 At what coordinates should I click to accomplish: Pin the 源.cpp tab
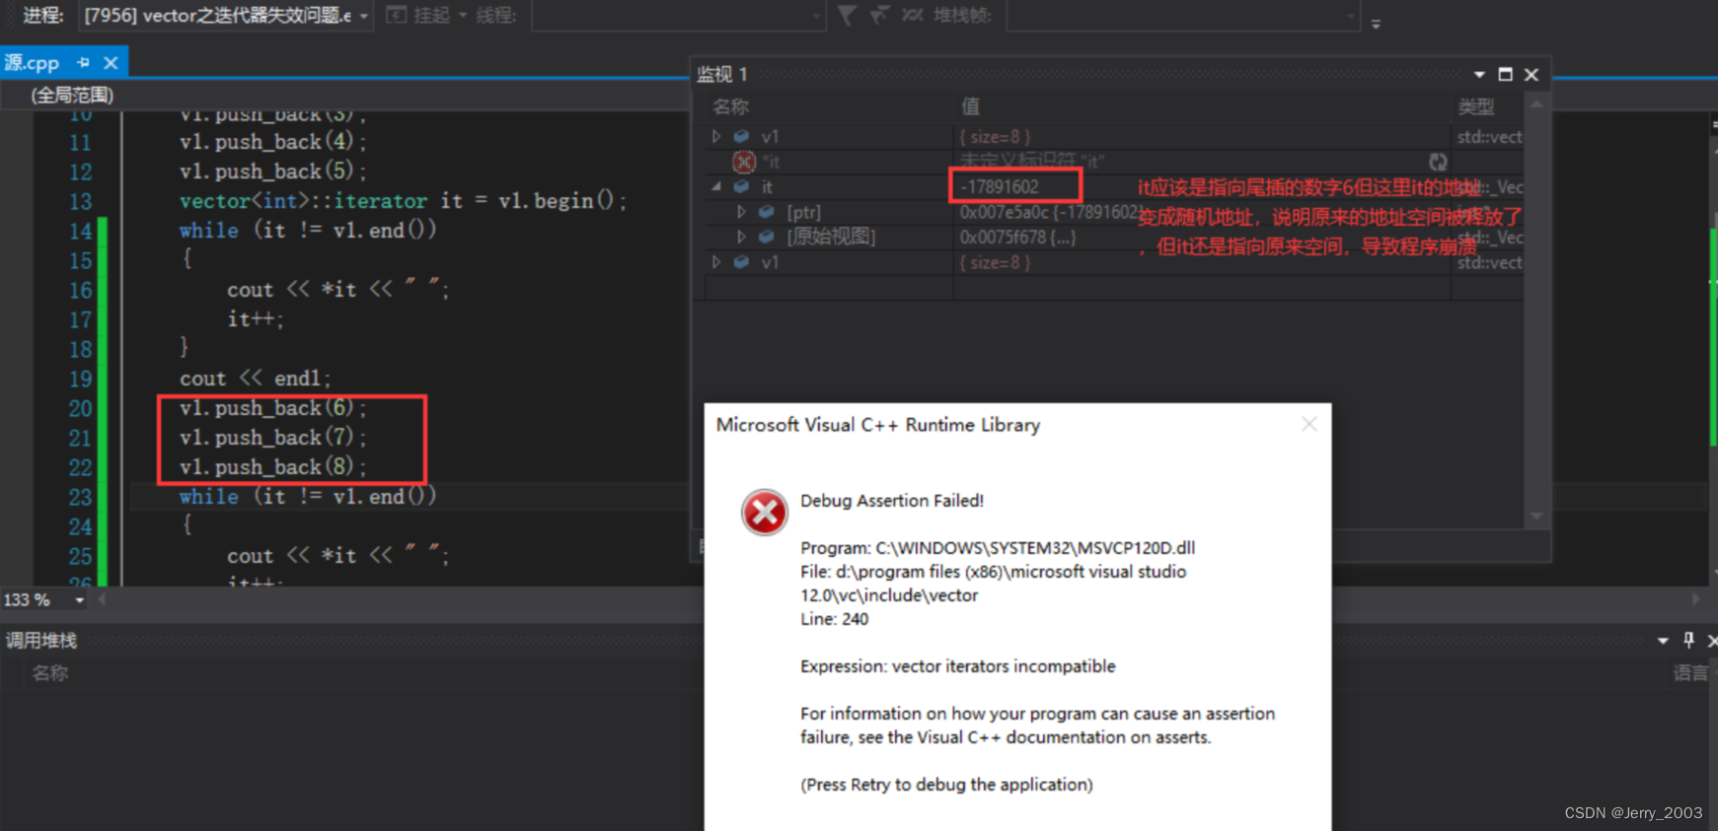(x=84, y=62)
